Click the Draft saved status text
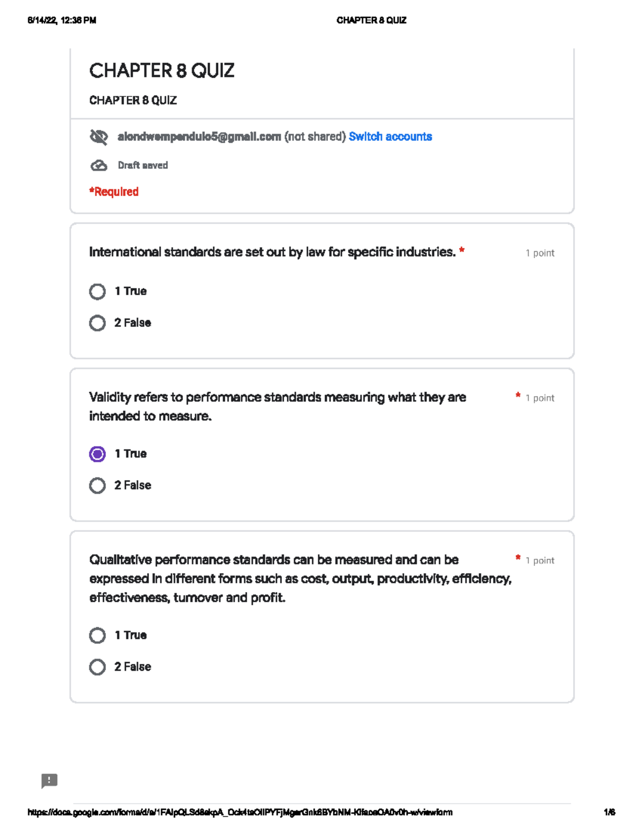 (x=143, y=166)
